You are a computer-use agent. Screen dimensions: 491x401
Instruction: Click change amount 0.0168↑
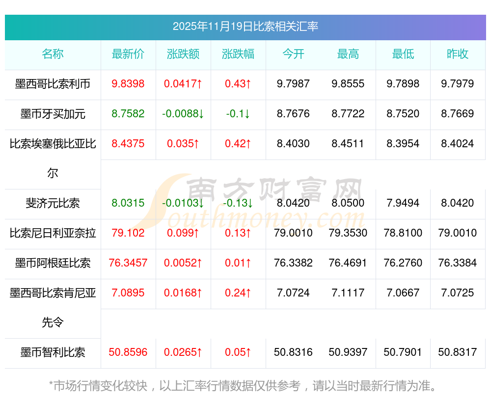tap(183, 293)
